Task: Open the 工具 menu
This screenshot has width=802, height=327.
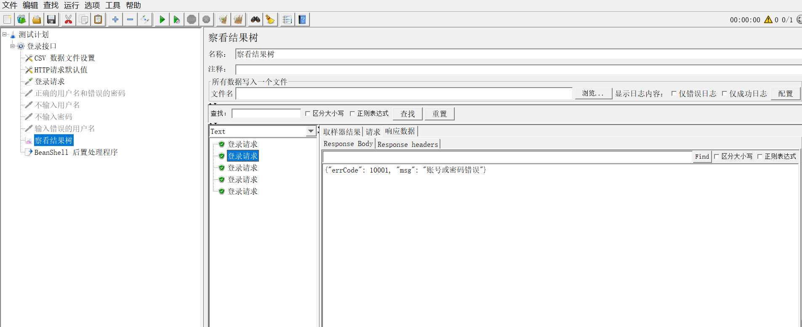Action: (x=113, y=5)
